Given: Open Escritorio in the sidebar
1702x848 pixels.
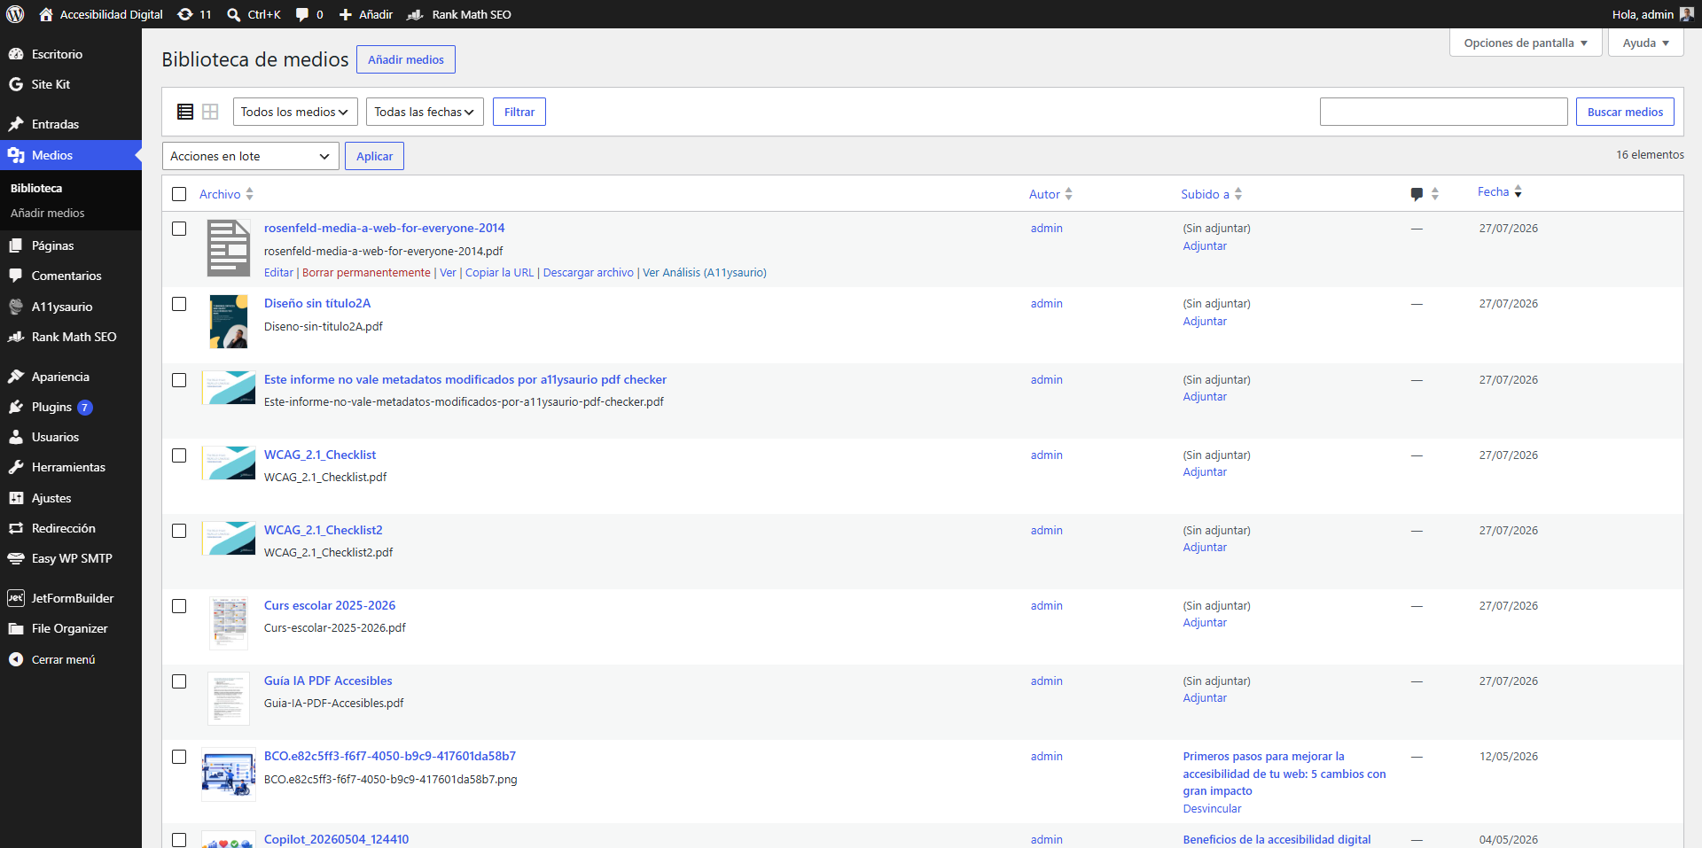Looking at the screenshot, I should click(x=71, y=54).
